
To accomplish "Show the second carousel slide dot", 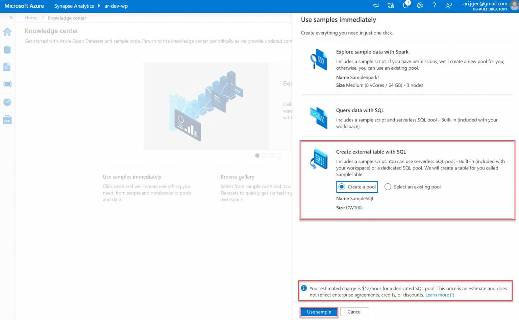I will coord(265,156).
